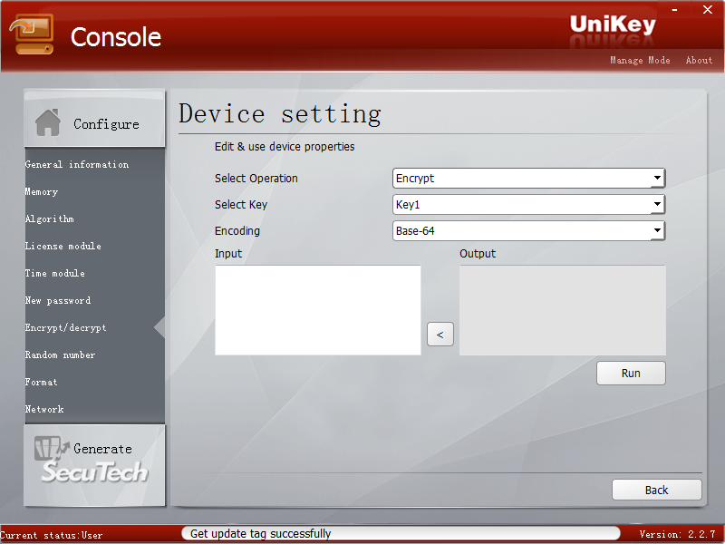Open the Format page
Viewport: 725px width, 544px height.
pos(41,382)
